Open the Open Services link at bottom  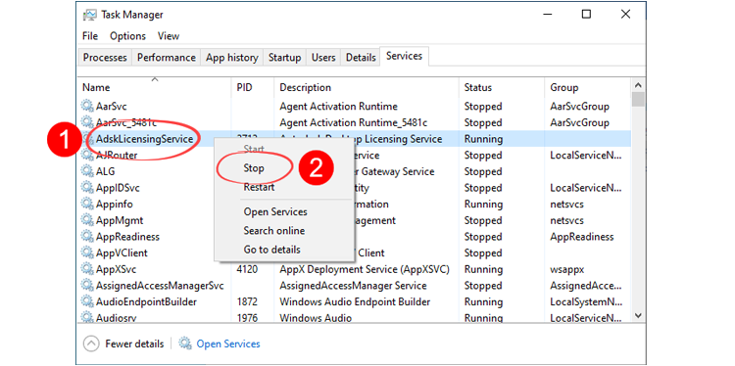pos(228,344)
